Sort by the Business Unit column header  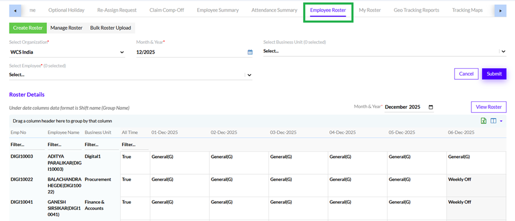click(98, 133)
